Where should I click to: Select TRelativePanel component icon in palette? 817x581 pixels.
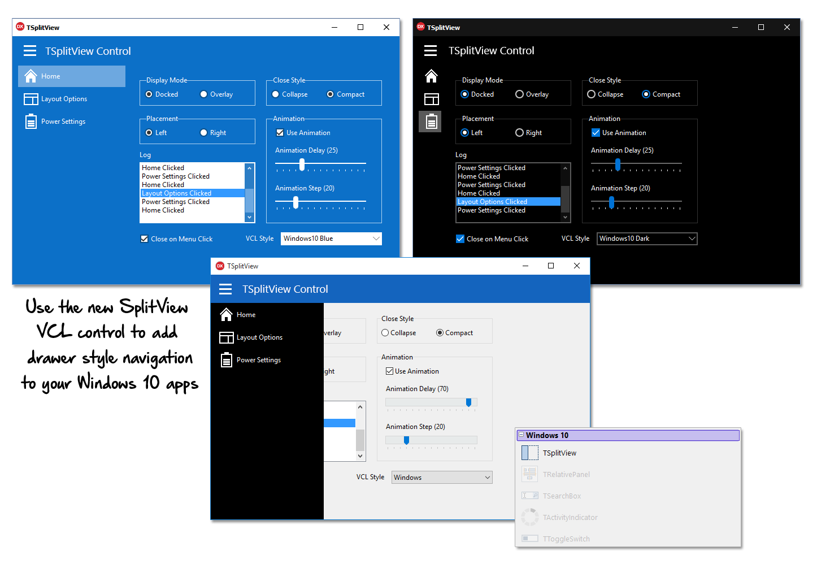coord(529,474)
